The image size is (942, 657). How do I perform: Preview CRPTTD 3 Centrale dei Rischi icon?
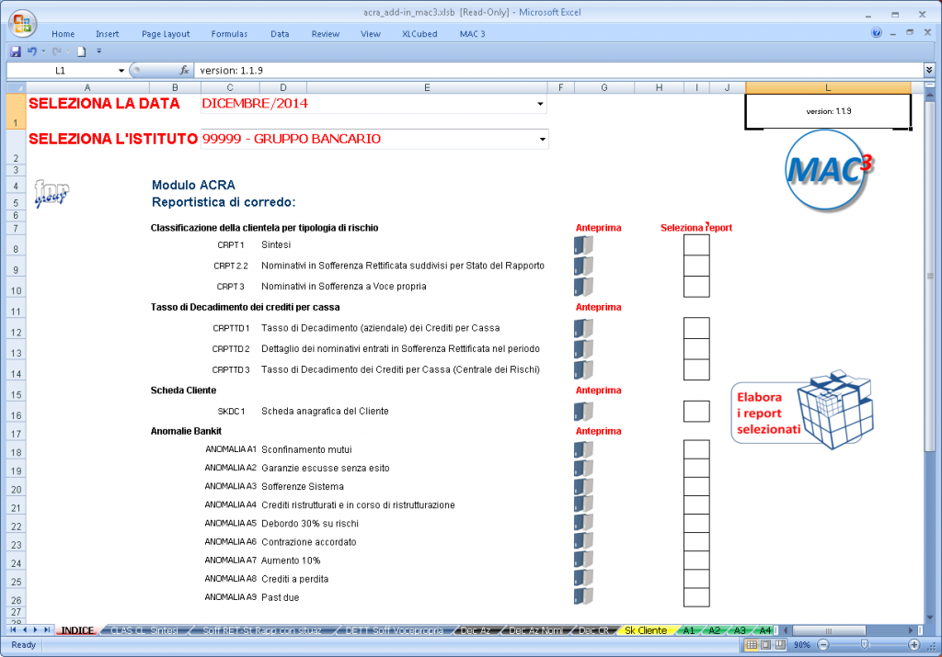pos(583,369)
